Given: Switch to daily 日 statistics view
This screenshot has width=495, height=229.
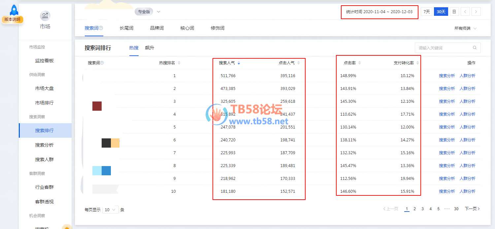Looking at the screenshot, I should (454, 12).
